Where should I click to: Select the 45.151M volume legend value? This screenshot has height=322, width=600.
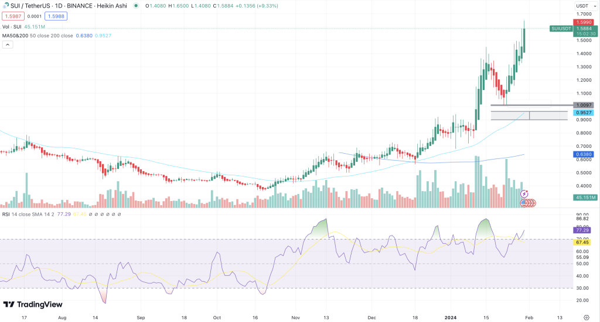click(x=35, y=27)
